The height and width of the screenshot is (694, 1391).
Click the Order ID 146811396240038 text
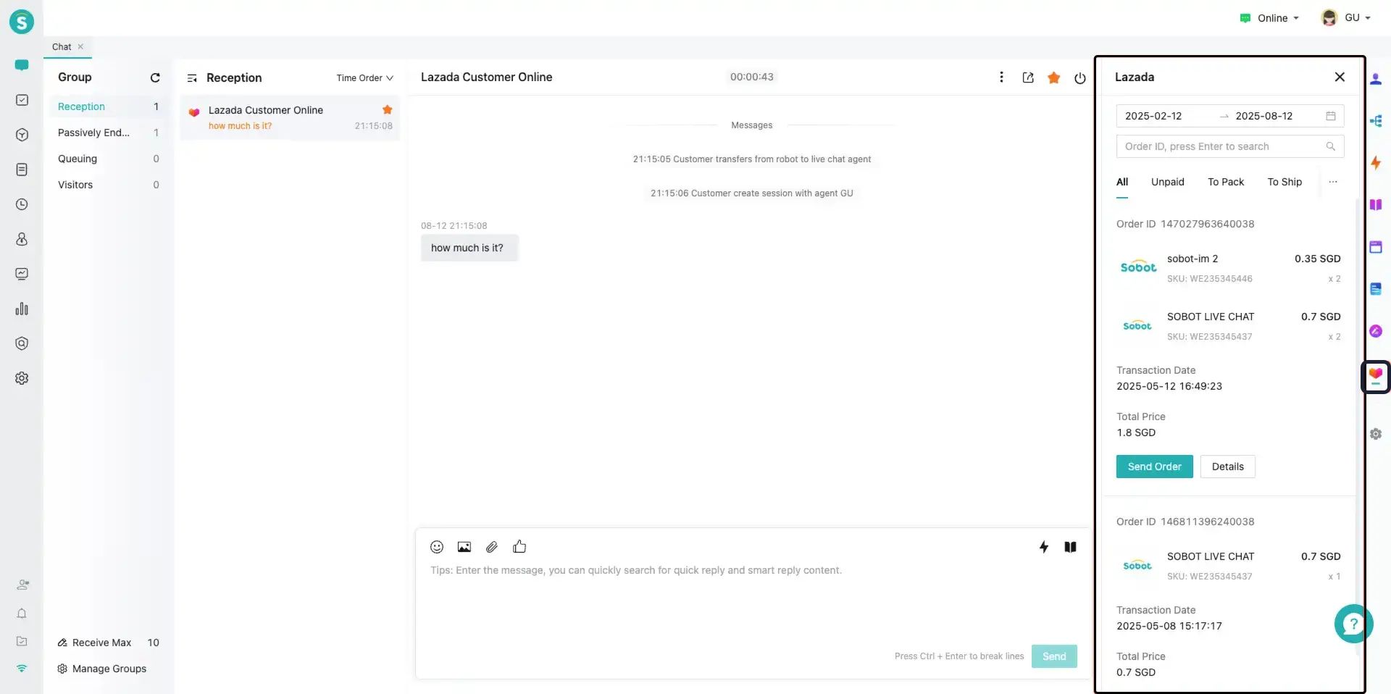(1185, 522)
